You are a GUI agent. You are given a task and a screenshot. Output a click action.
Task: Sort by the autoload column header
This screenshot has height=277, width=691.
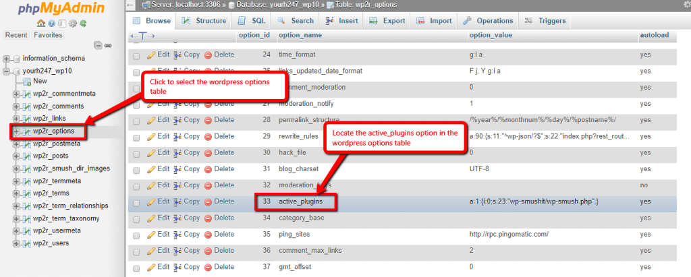(655, 35)
